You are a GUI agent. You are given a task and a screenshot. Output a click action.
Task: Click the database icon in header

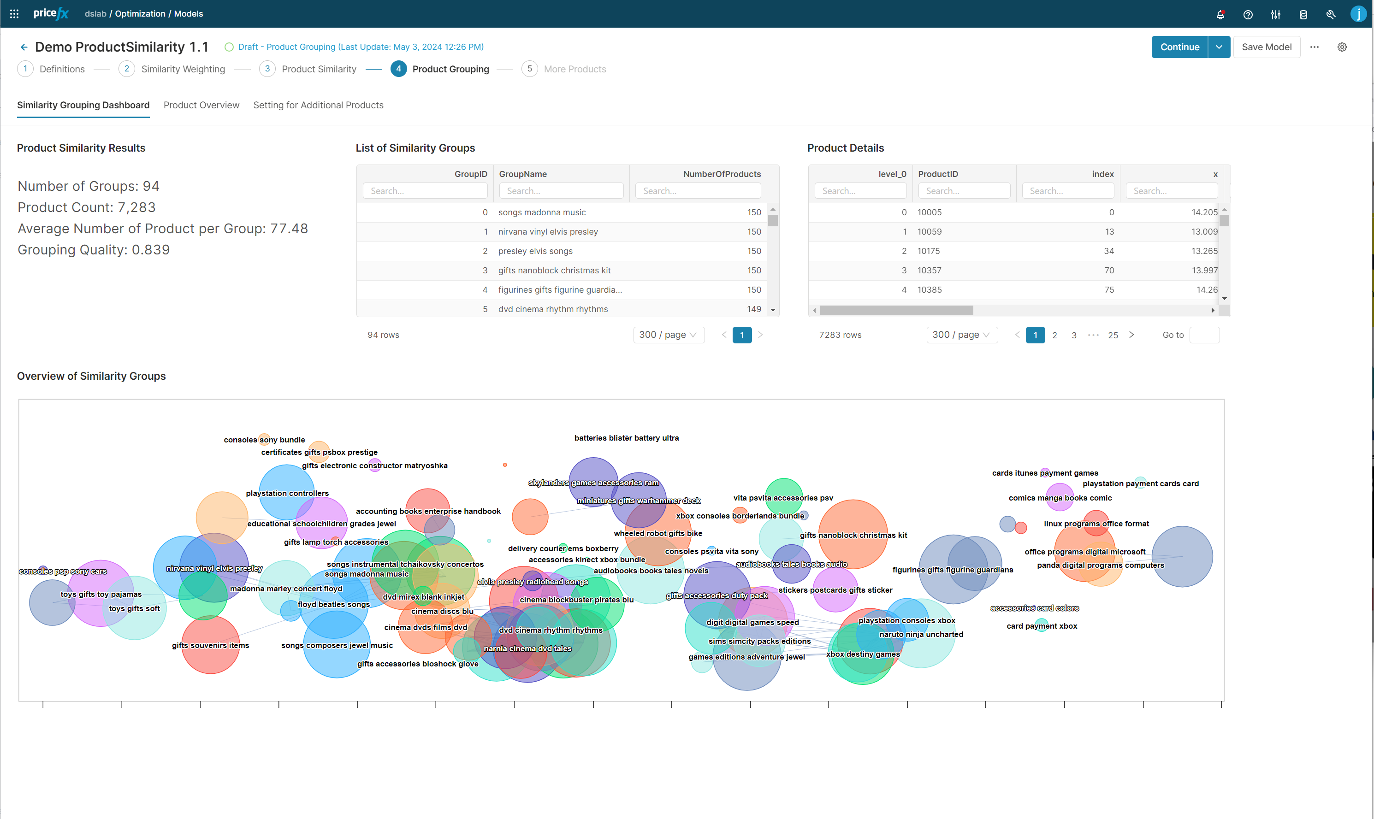point(1303,14)
